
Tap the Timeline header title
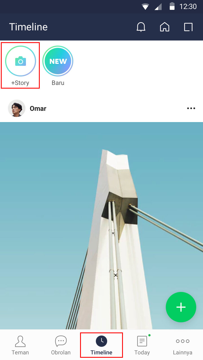click(28, 27)
